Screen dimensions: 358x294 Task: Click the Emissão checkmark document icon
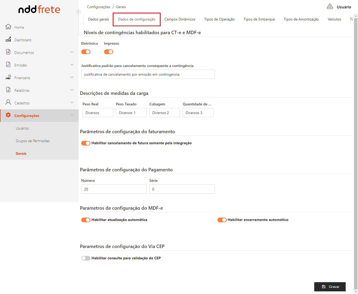8,65
